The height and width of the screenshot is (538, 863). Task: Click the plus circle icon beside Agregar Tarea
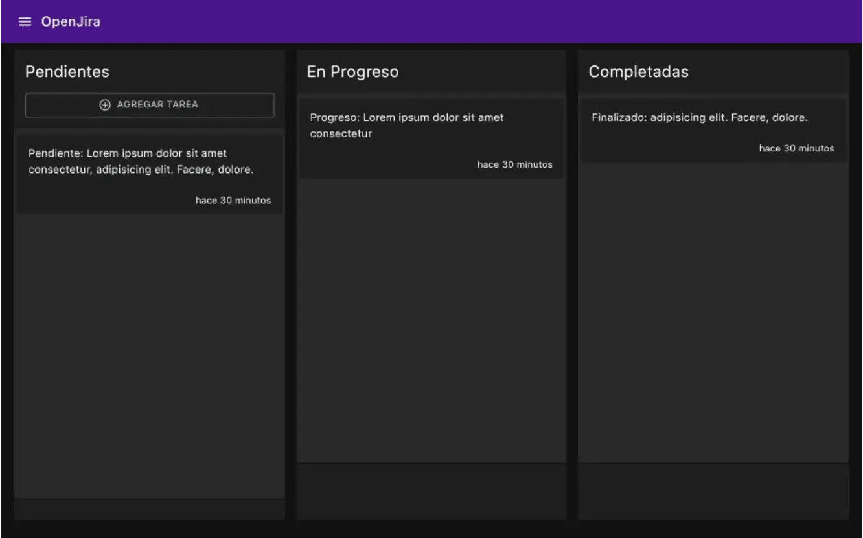[x=105, y=105]
